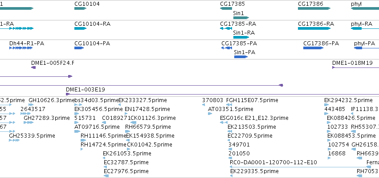The width and height of the screenshot is (379, 178).
Task: Select the Sin1-PA protein arrow
Action: tap(241, 57)
